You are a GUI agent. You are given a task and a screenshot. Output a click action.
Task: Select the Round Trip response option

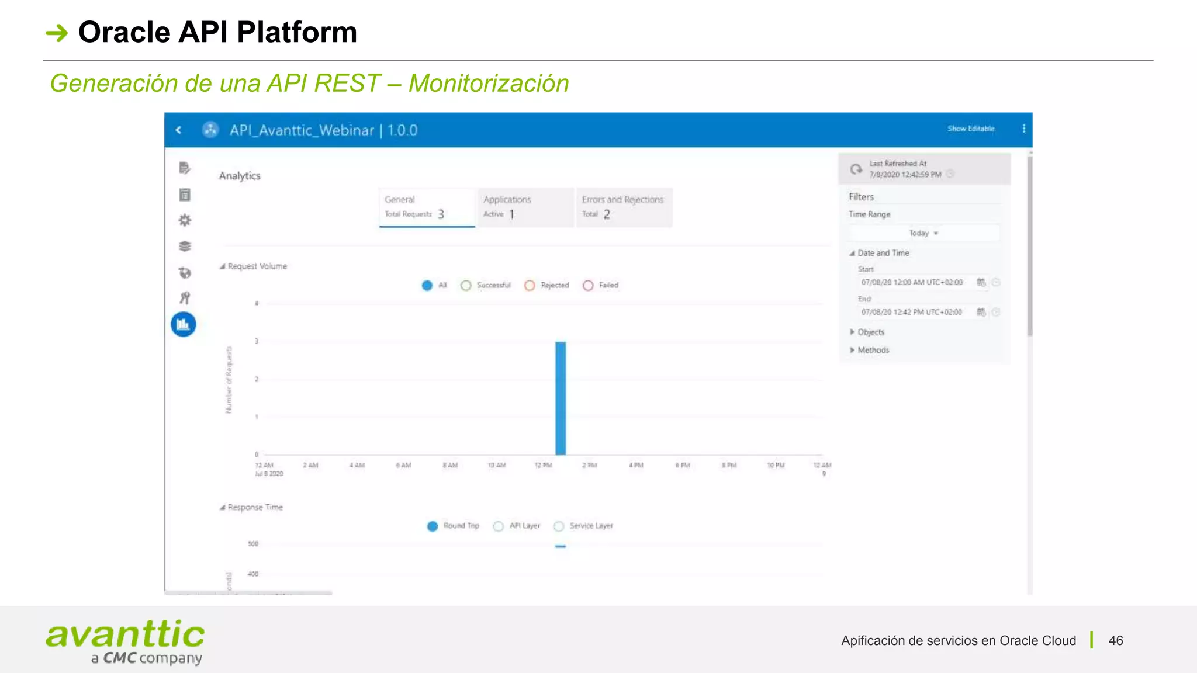tap(453, 526)
